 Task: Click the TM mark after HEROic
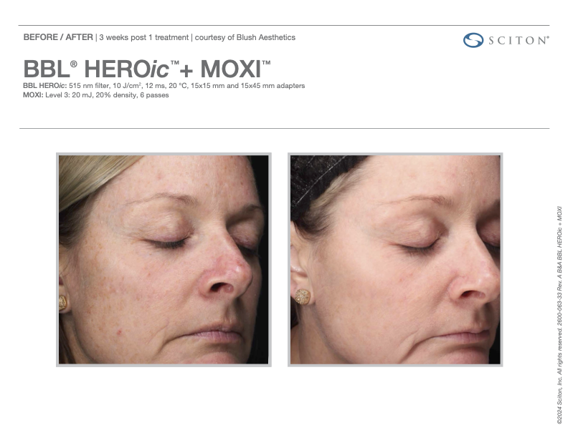coord(174,63)
